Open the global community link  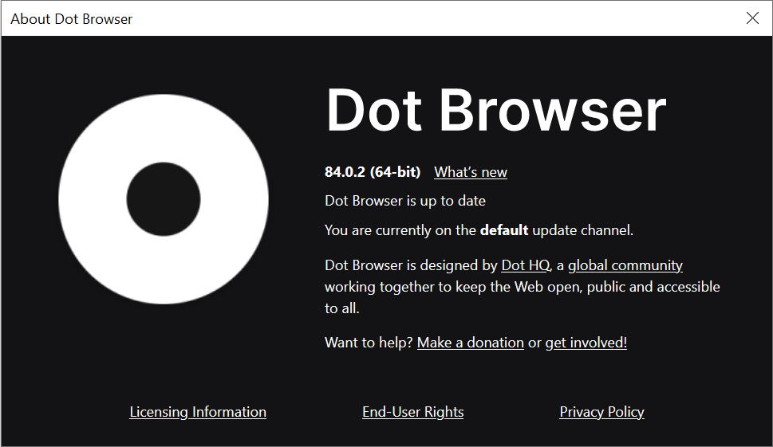[625, 265]
